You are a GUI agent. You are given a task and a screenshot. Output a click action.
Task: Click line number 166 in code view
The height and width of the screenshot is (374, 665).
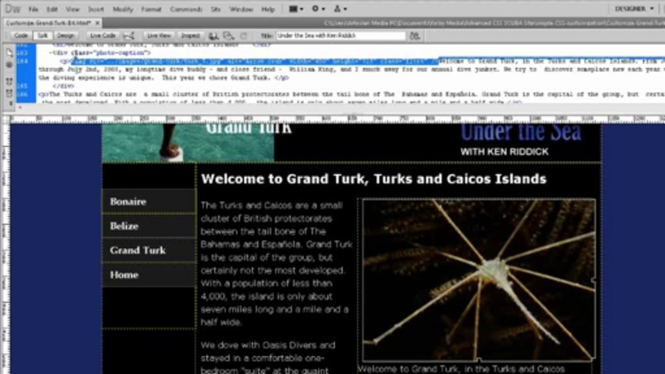tap(21, 94)
